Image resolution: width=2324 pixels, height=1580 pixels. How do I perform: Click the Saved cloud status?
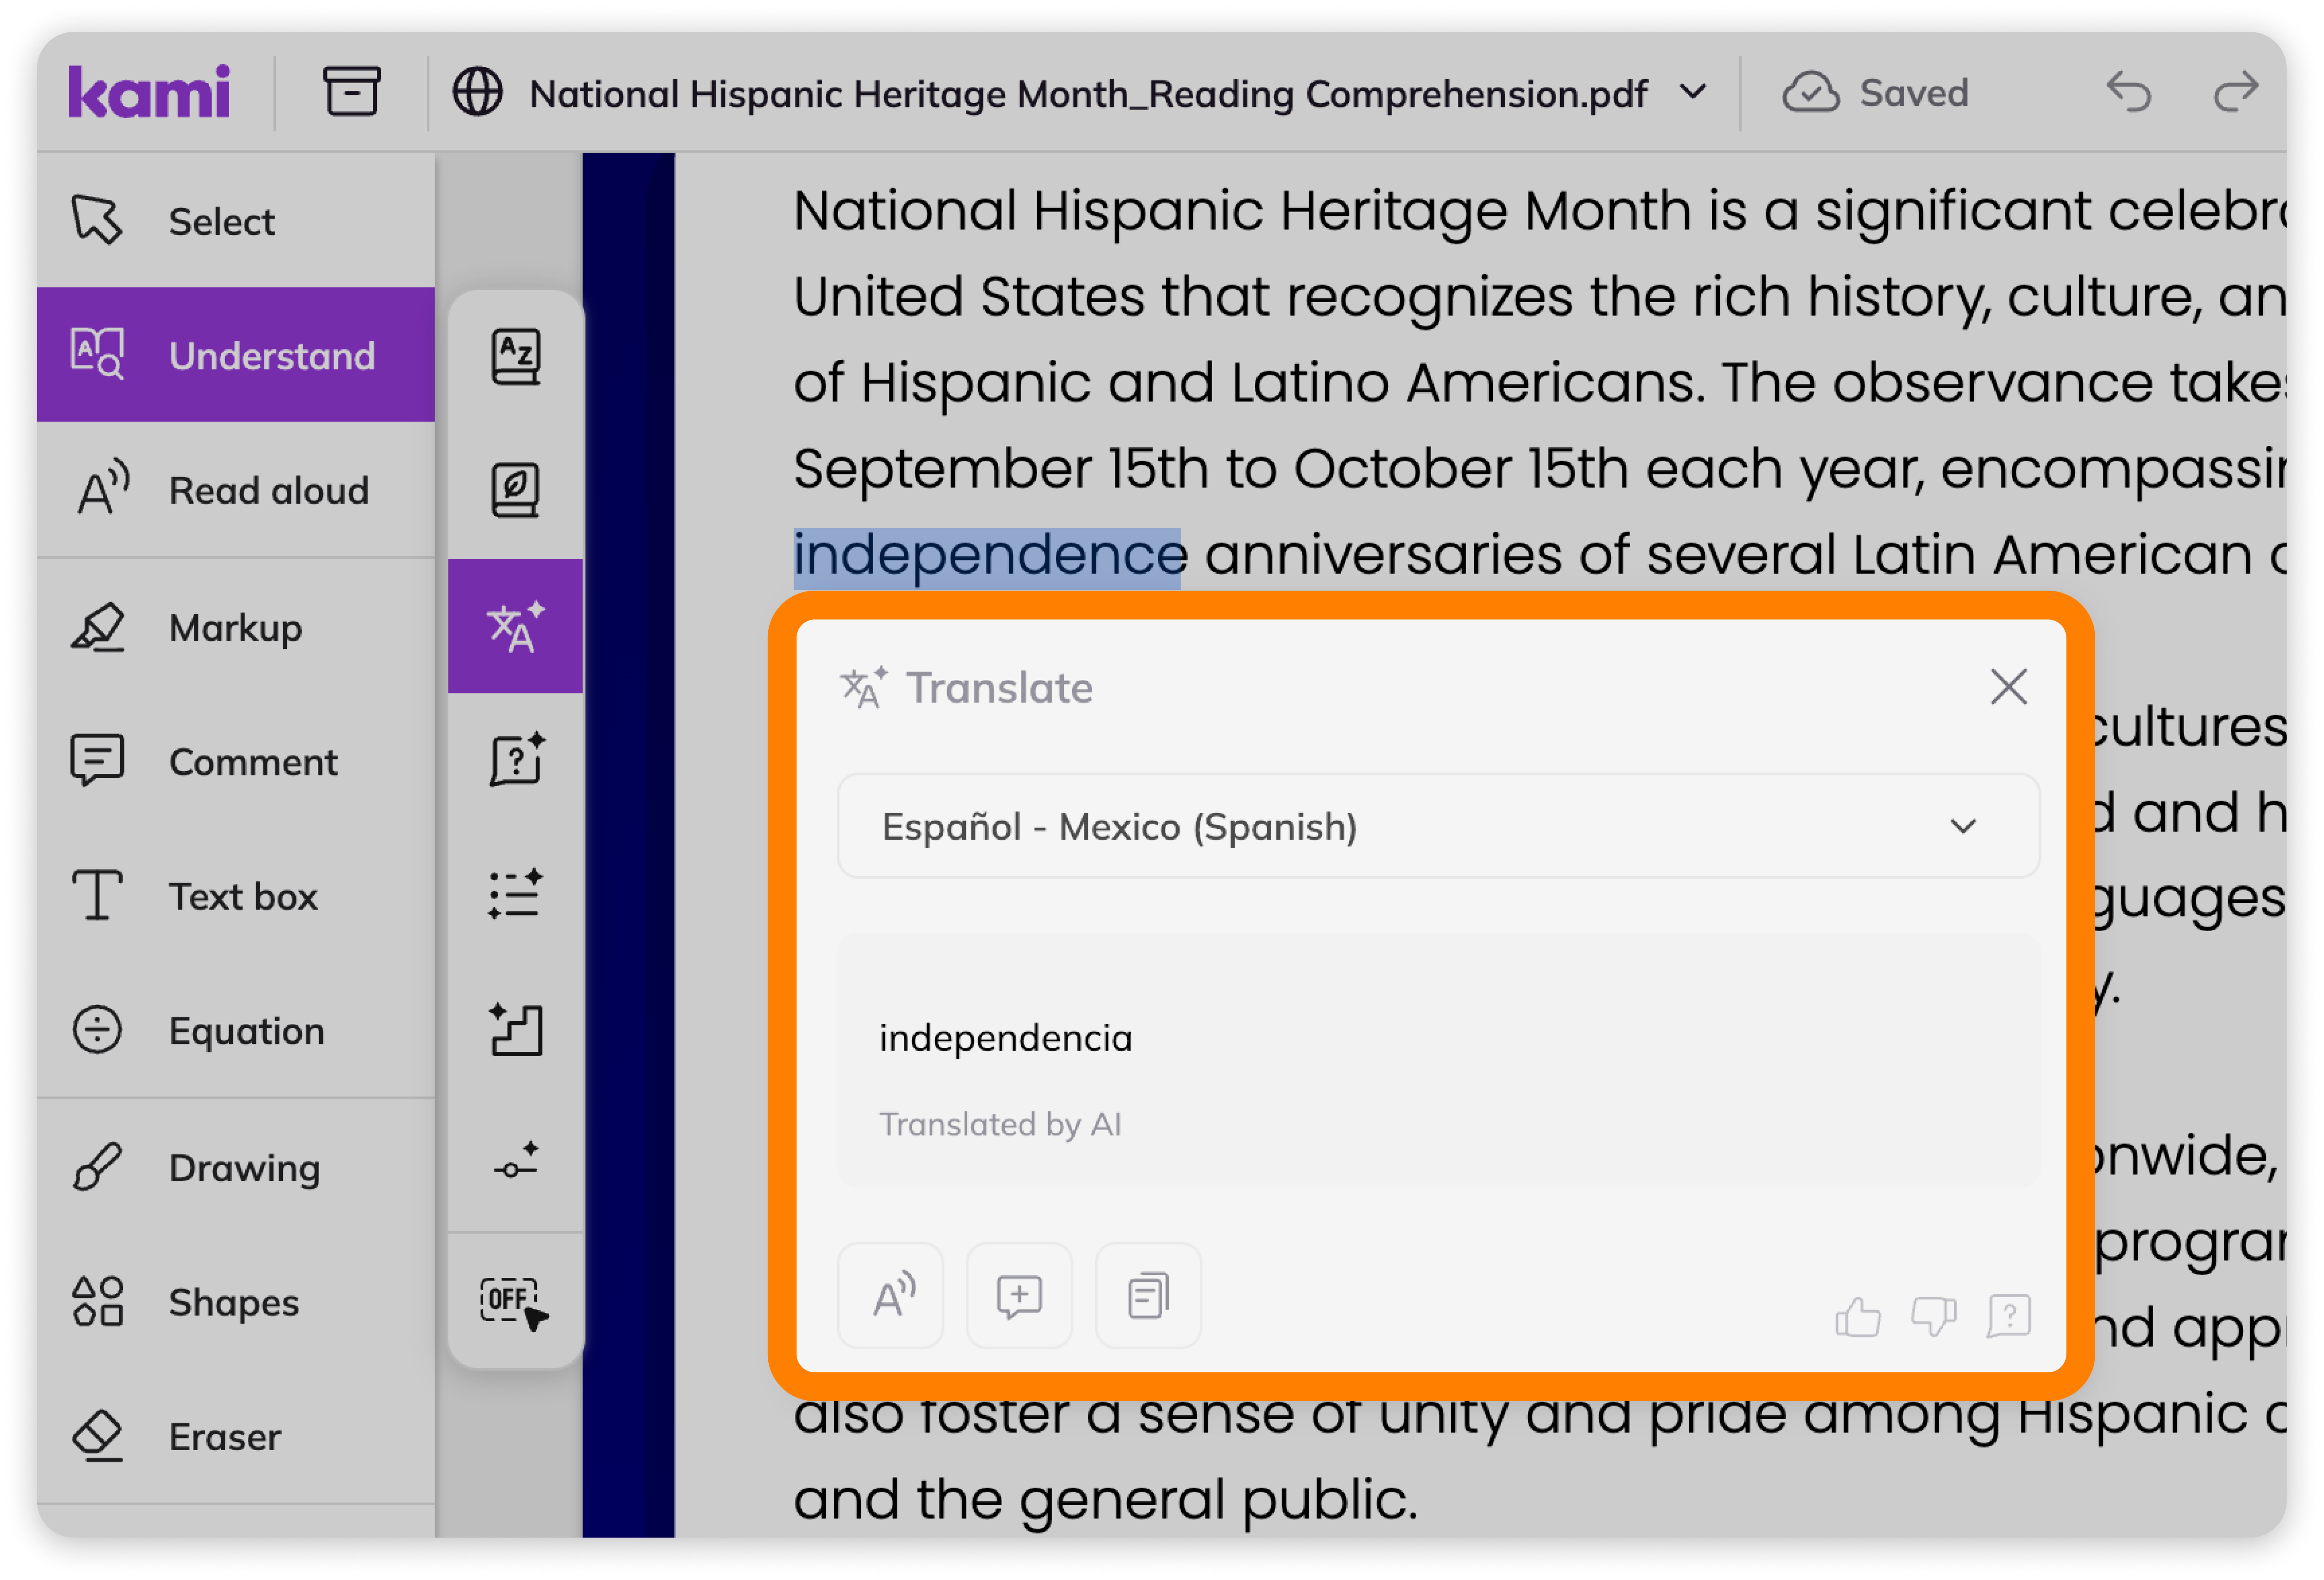tap(1875, 93)
